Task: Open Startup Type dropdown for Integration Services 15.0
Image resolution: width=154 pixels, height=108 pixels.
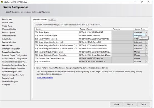Action: coord(146,42)
